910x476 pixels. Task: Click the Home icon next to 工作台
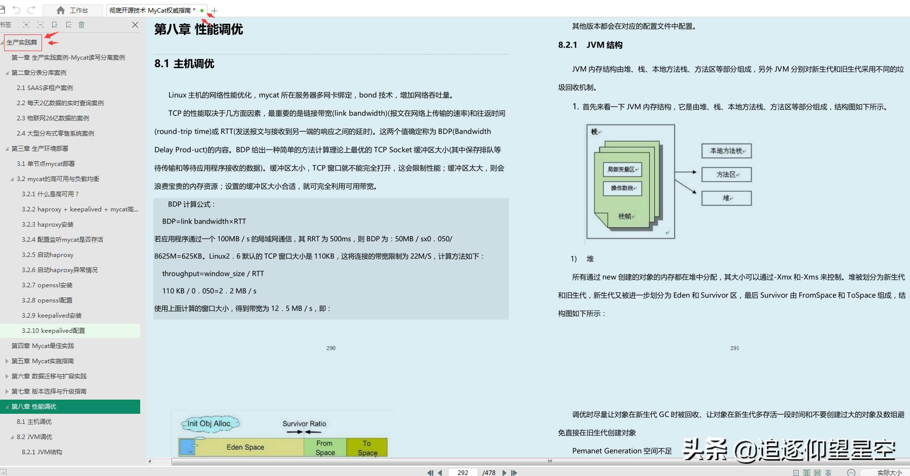[60, 10]
